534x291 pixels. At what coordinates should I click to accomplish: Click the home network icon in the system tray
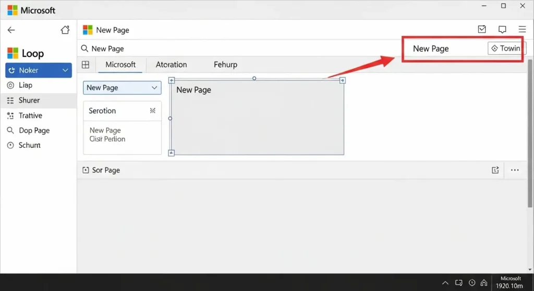click(484, 283)
